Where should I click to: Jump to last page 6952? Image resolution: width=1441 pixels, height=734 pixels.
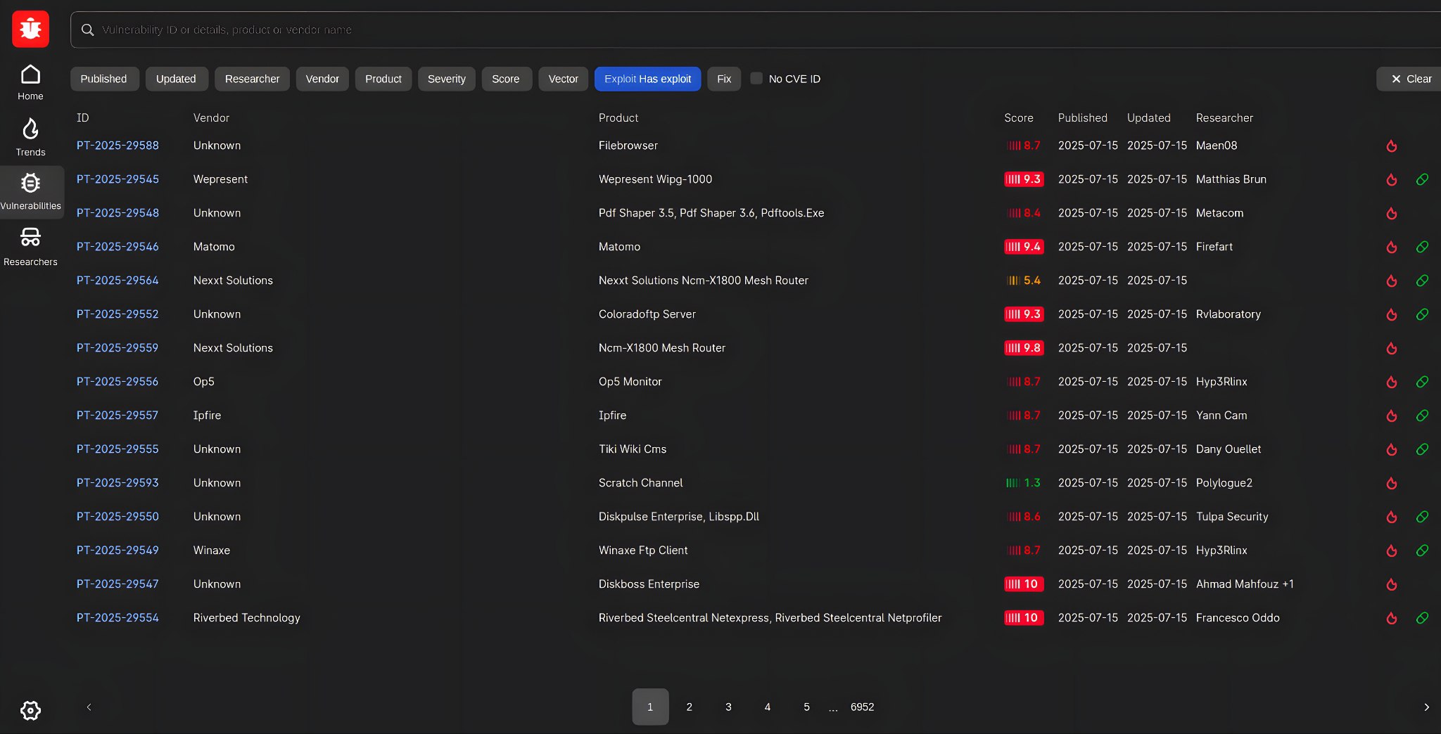862,707
